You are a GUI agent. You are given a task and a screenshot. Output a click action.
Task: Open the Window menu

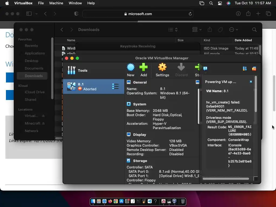[75, 3]
